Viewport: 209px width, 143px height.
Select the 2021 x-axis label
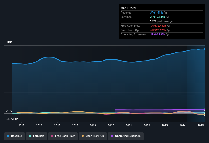[x=129, y=125]
